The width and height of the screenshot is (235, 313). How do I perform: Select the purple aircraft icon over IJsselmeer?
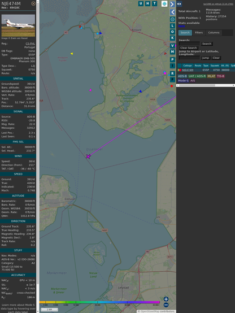pyautogui.click(x=88, y=156)
